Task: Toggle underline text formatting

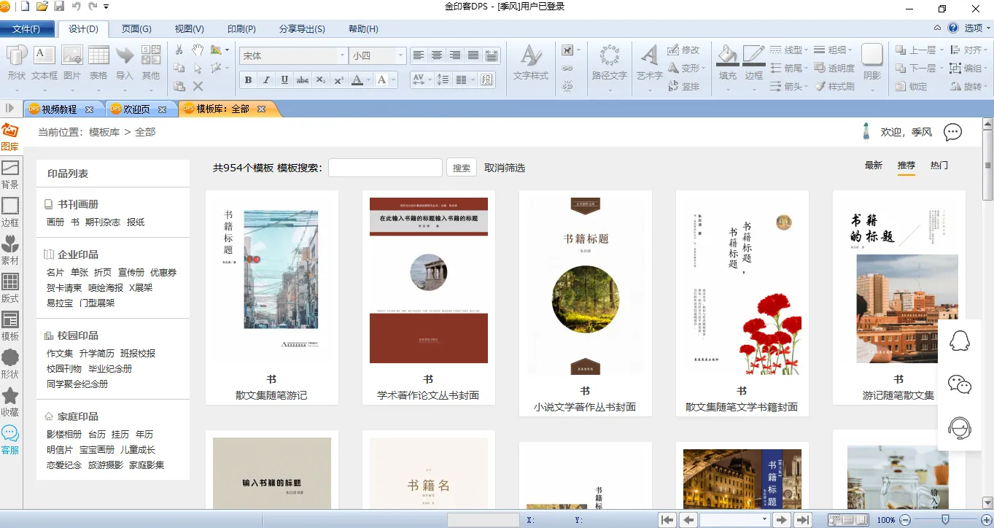Action: 284,80
